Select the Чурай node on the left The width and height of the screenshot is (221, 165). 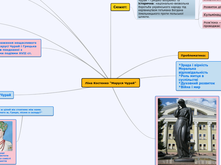pyautogui.click(x=7, y=95)
